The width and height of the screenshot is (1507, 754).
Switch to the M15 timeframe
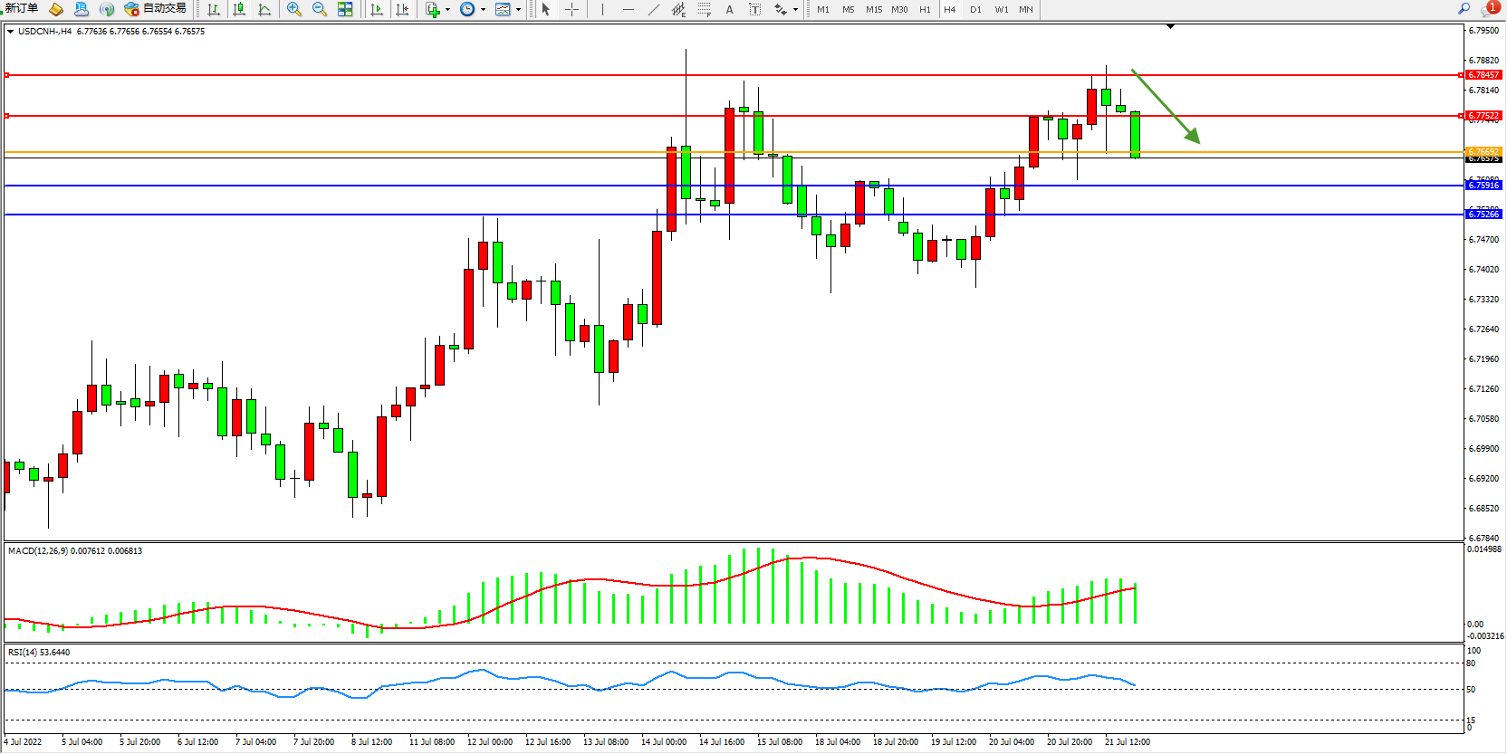pos(873,9)
